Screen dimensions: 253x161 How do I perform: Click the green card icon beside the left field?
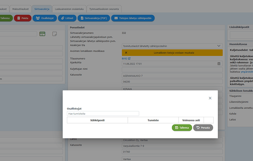click(x=42, y=34)
